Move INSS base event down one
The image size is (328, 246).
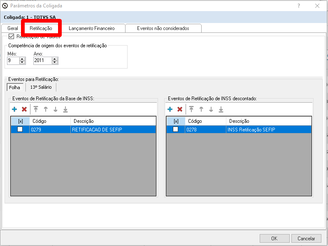(56, 109)
